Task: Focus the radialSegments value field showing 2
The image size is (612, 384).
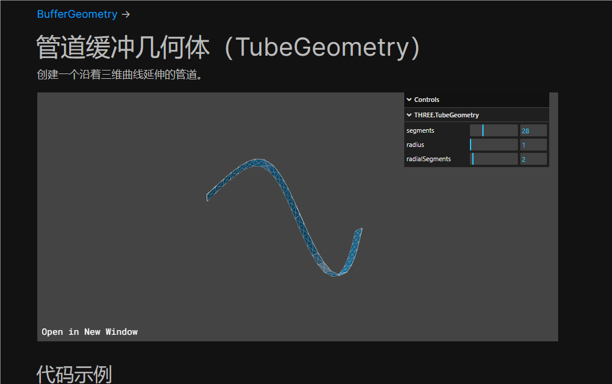Action: pos(533,159)
